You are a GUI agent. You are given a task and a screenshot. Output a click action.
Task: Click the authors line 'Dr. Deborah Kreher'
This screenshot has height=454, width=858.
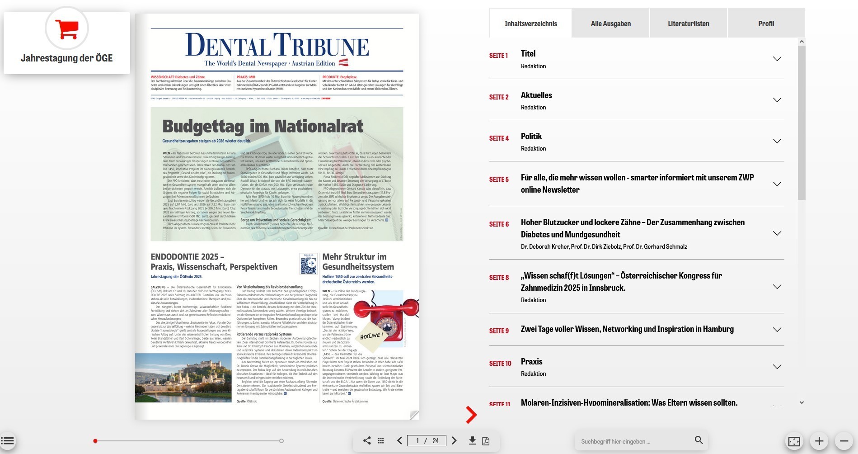coord(604,246)
